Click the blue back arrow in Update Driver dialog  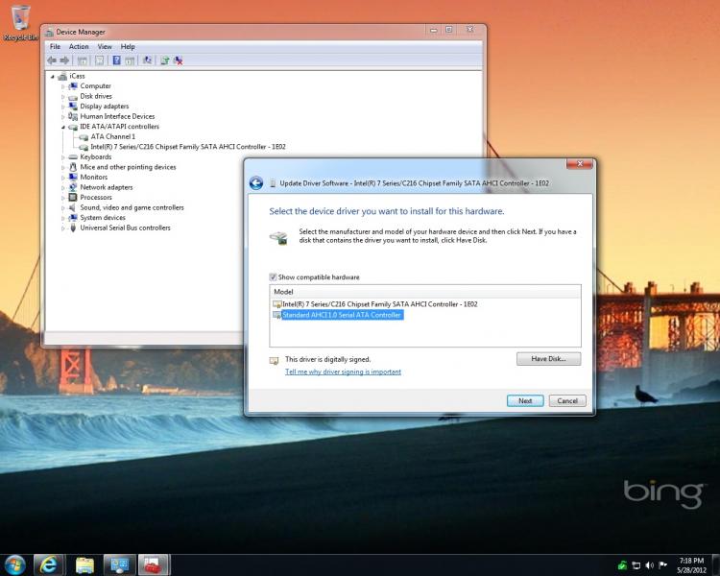(256, 183)
